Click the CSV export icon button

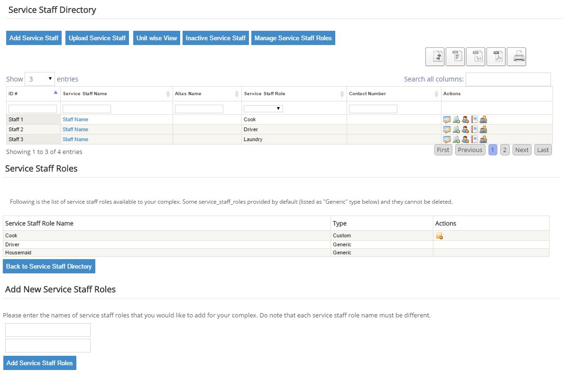coord(455,57)
